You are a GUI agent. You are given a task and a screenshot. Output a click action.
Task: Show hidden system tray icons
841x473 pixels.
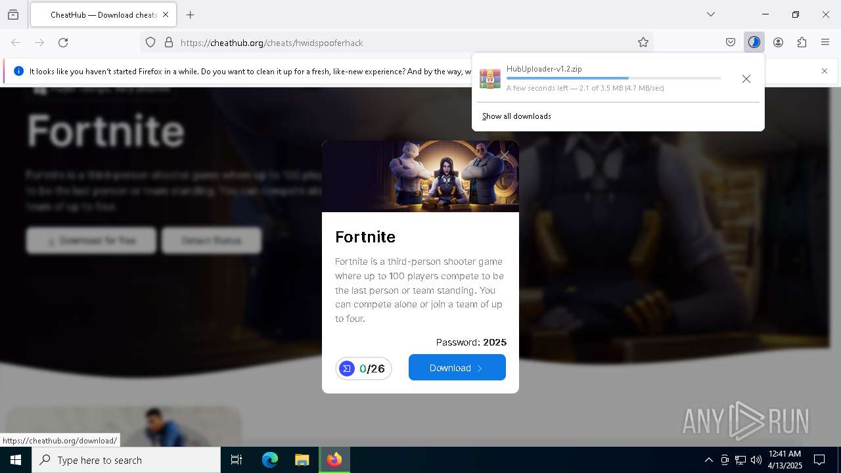point(708,460)
